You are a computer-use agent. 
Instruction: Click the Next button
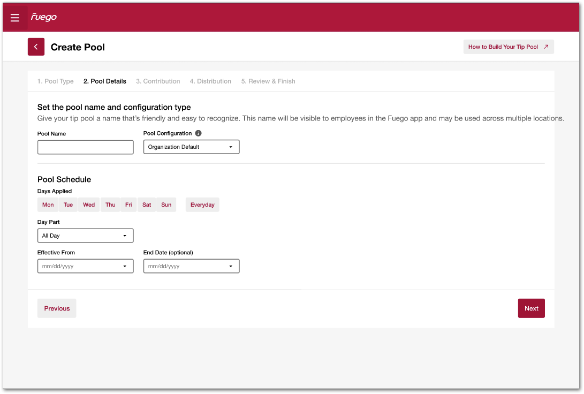tap(531, 308)
